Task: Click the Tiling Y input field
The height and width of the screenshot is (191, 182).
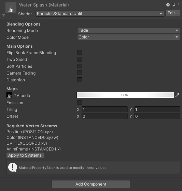Action: point(157,110)
